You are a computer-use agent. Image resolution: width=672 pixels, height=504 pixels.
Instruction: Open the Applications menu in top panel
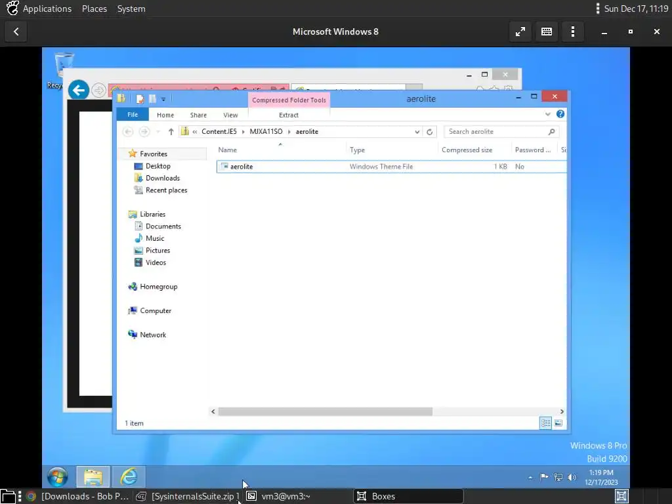[47, 9]
